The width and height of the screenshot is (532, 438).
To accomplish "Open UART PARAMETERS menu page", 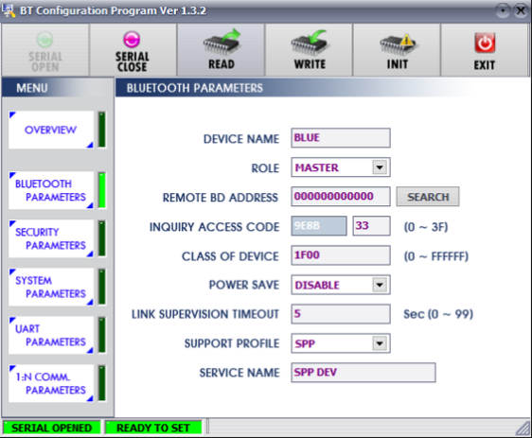I will (51, 335).
